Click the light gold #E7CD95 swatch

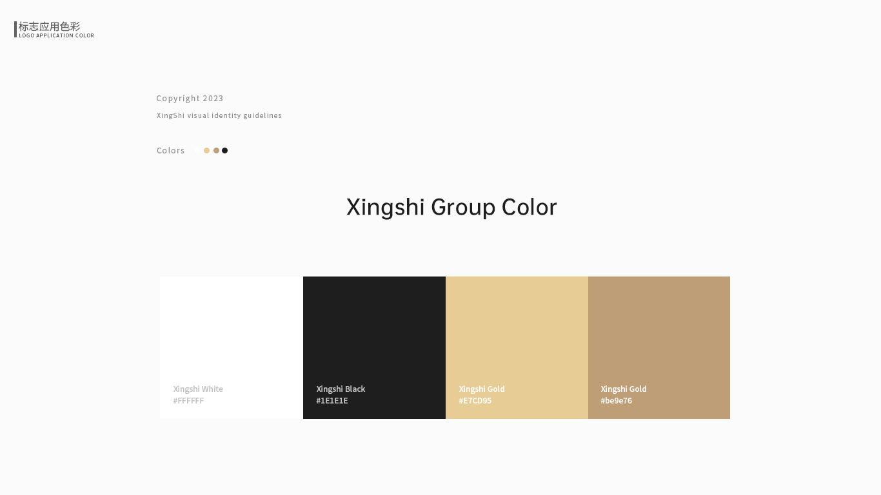(517, 347)
